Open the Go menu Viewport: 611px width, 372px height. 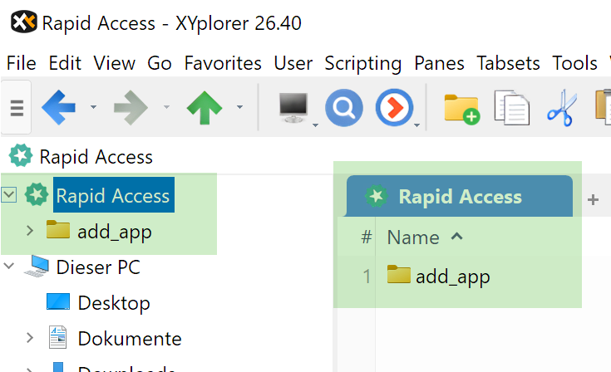point(160,63)
